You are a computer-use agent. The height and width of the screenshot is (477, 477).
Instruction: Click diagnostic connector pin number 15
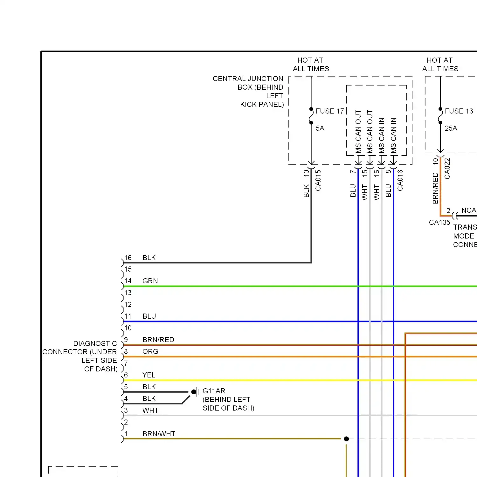pyautogui.click(x=128, y=269)
